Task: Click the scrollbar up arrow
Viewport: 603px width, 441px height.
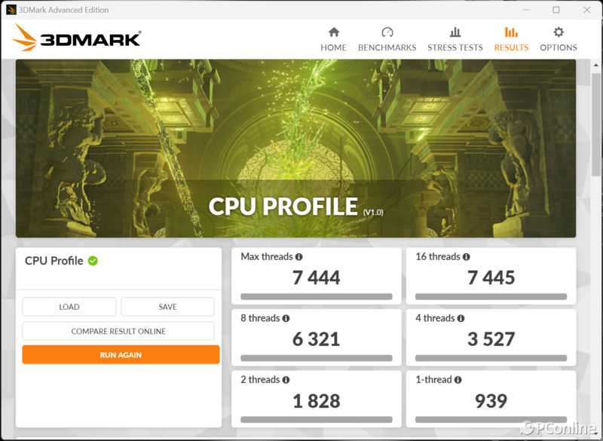Action: click(x=596, y=65)
